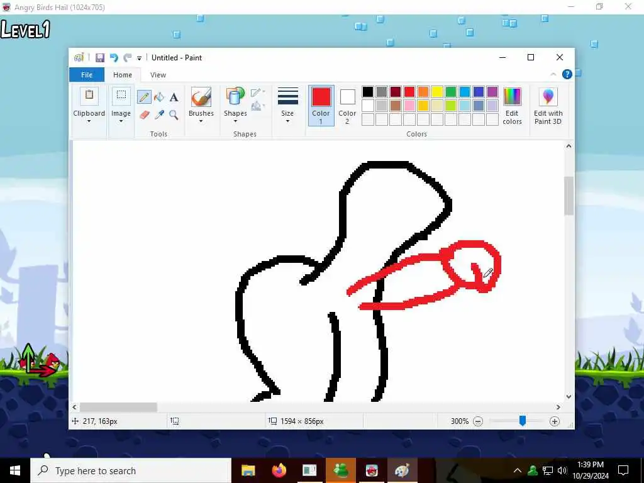Expand the Brushes dropdown arrow
This screenshot has height=483, width=644.
click(201, 121)
